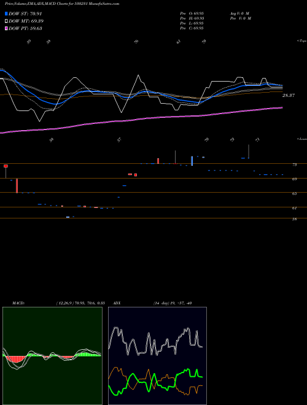
Task: Select the 'DOW ST: 70.91' legend text
Action: [x=25, y=14]
